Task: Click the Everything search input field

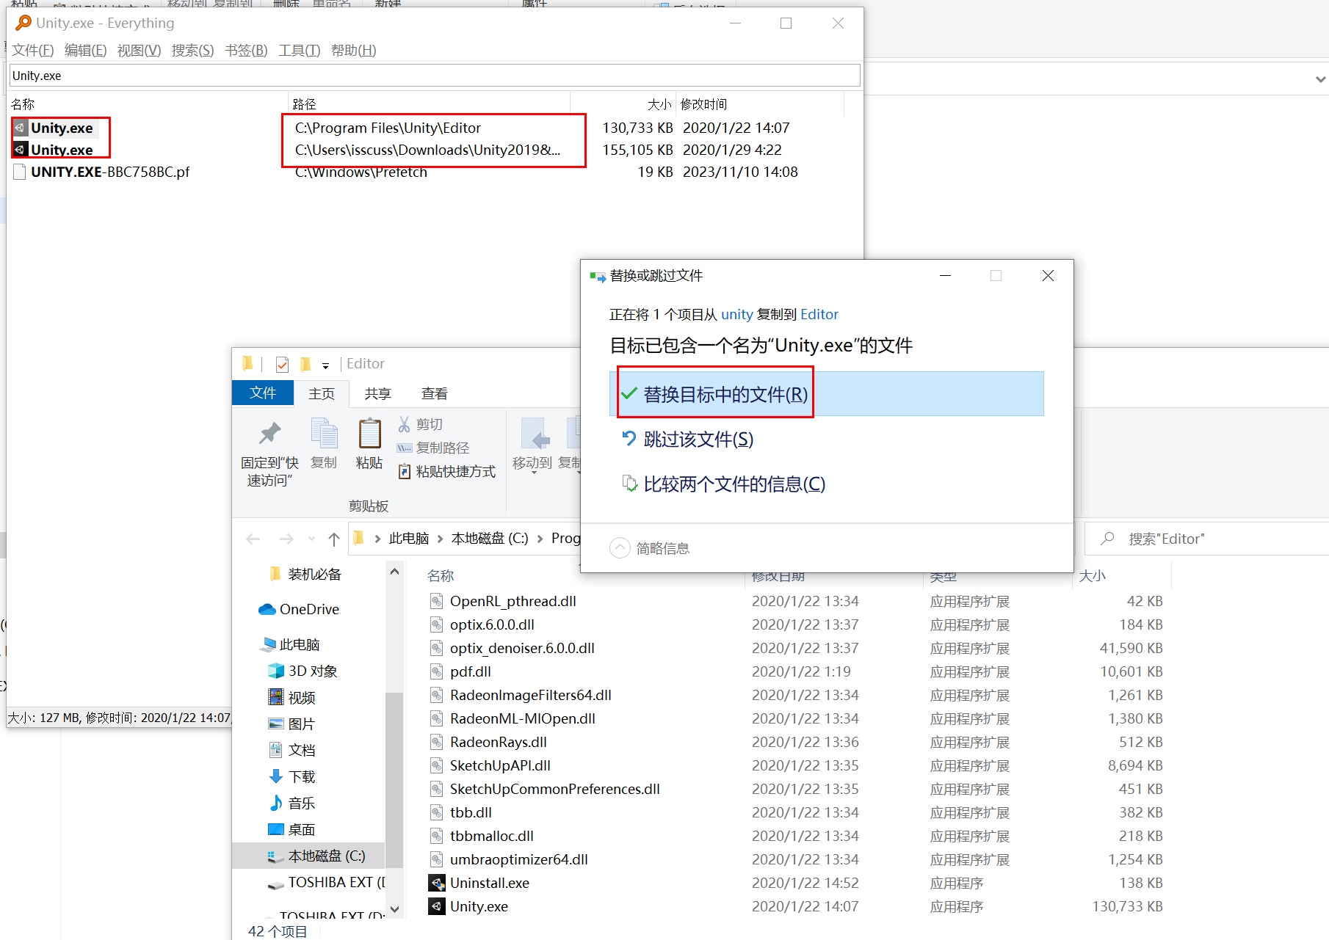Action: click(x=435, y=76)
